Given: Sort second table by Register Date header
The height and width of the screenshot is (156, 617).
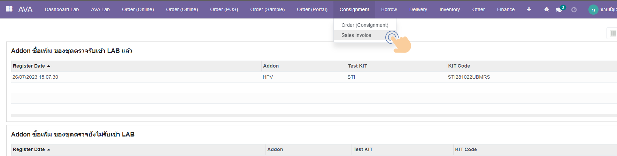Looking at the screenshot, I should click(x=29, y=149).
